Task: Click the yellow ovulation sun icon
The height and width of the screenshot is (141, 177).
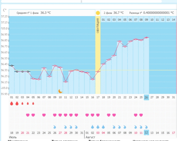Action: point(98,13)
